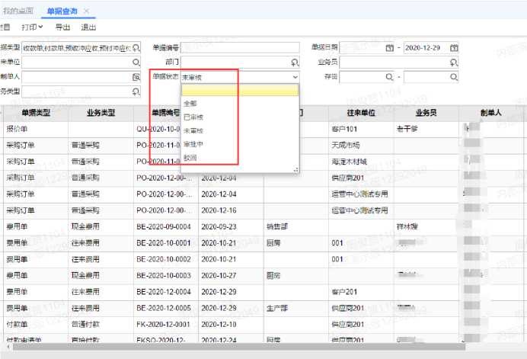
Task: Click lookup icon in 制单人 field
Action: tap(136, 77)
